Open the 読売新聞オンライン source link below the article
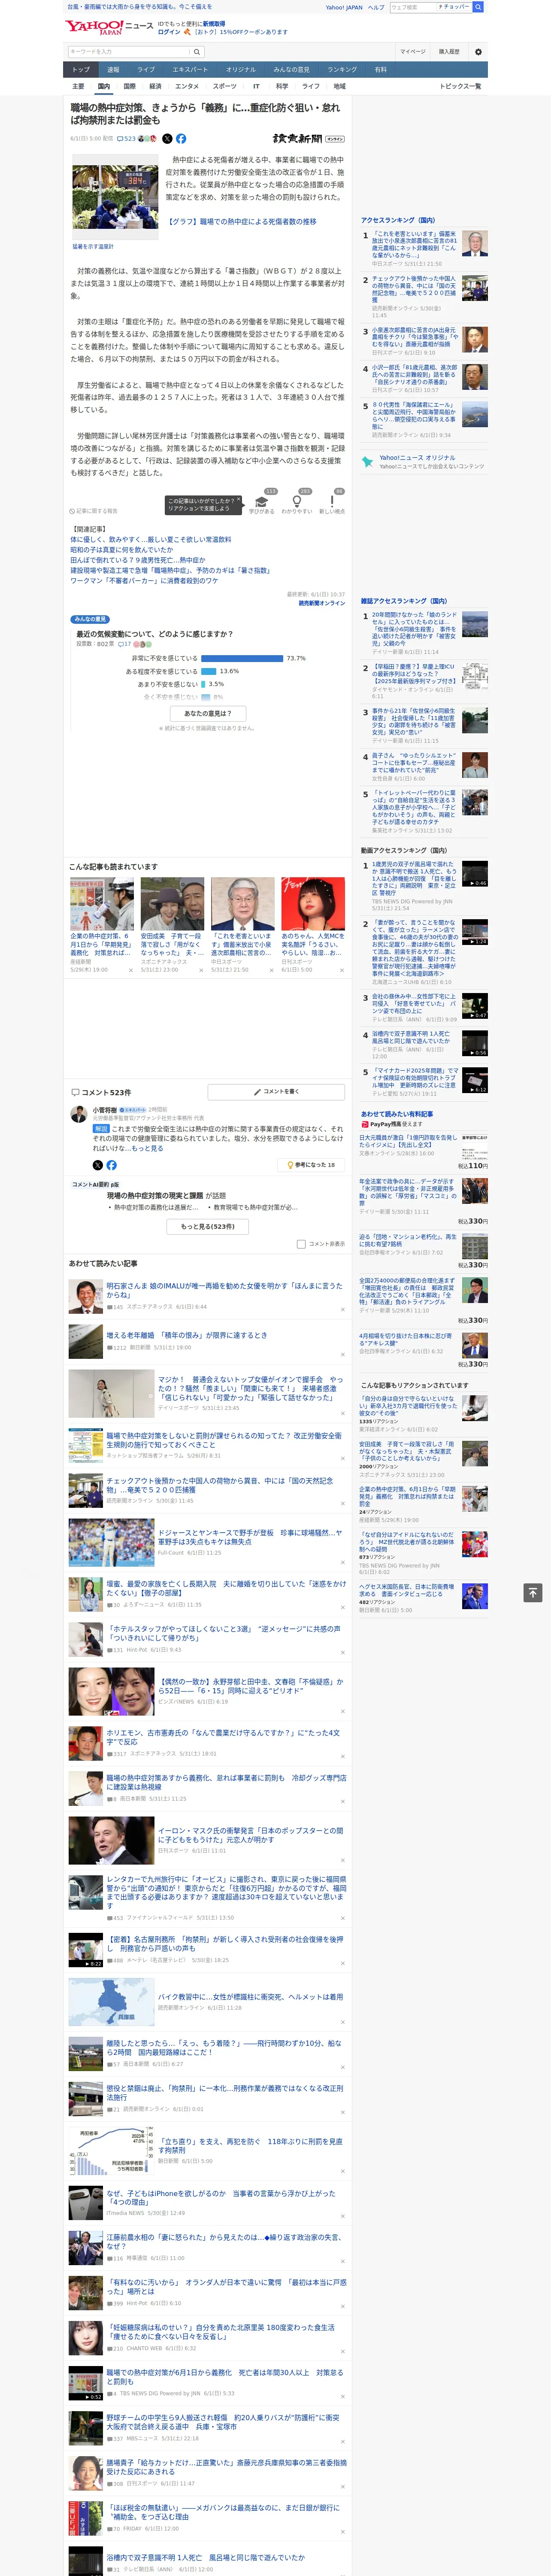Image resolution: width=551 pixels, height=2576 pixels. point(321,603)
